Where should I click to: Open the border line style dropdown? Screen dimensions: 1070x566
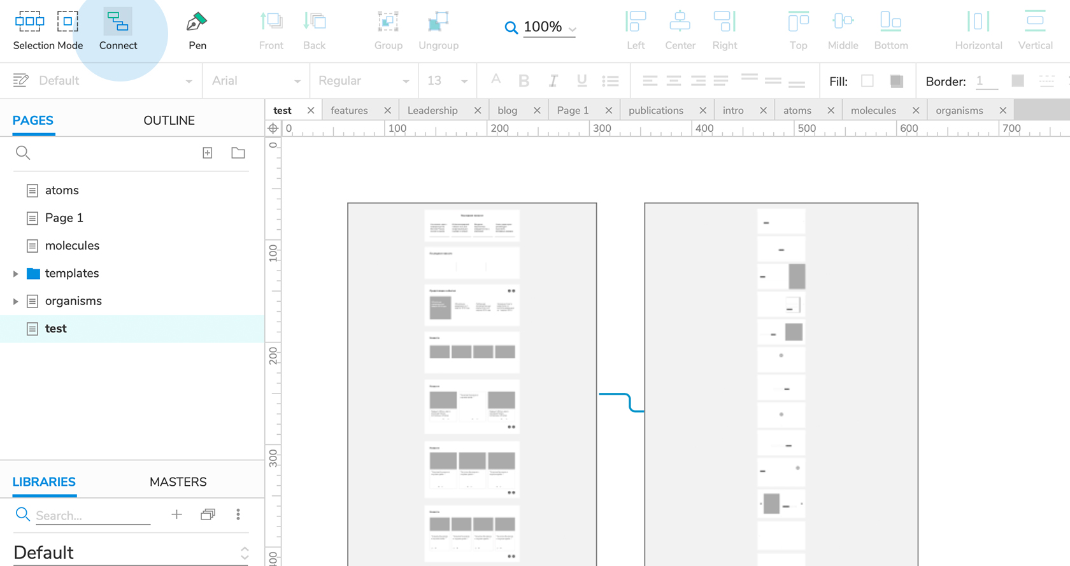(x=1046, y=81)
